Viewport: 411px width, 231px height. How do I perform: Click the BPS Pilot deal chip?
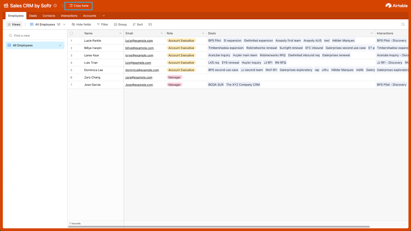(214, 41)
